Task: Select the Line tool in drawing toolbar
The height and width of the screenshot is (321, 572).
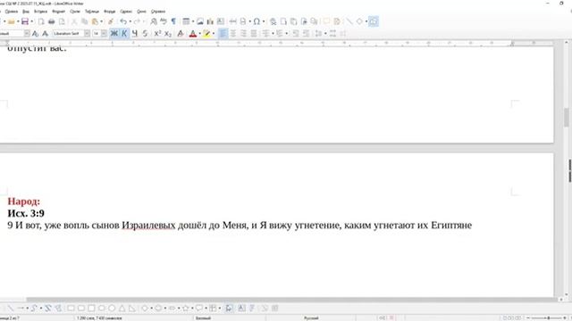Action: pyautogui.click(x=10, y=309)
